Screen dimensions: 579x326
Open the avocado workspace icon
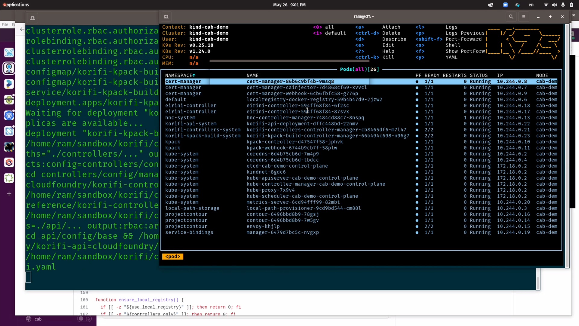click(9, 100)
